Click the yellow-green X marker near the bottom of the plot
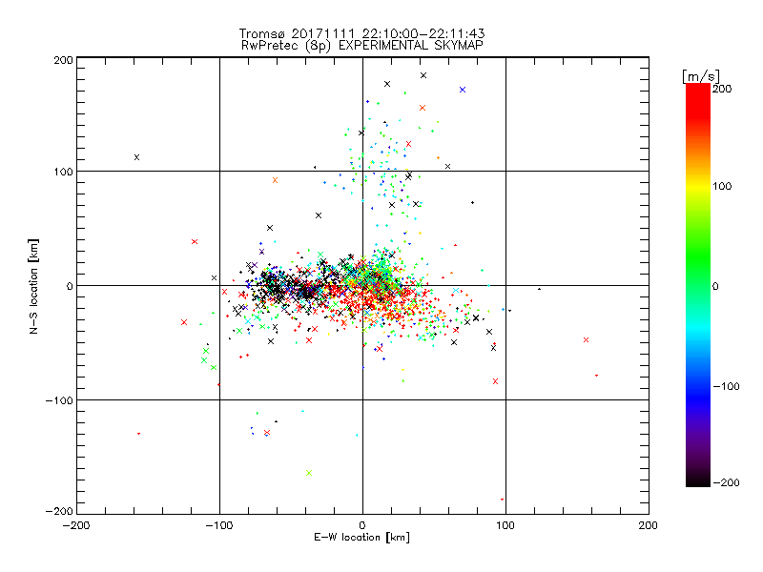 pos(309,473)
